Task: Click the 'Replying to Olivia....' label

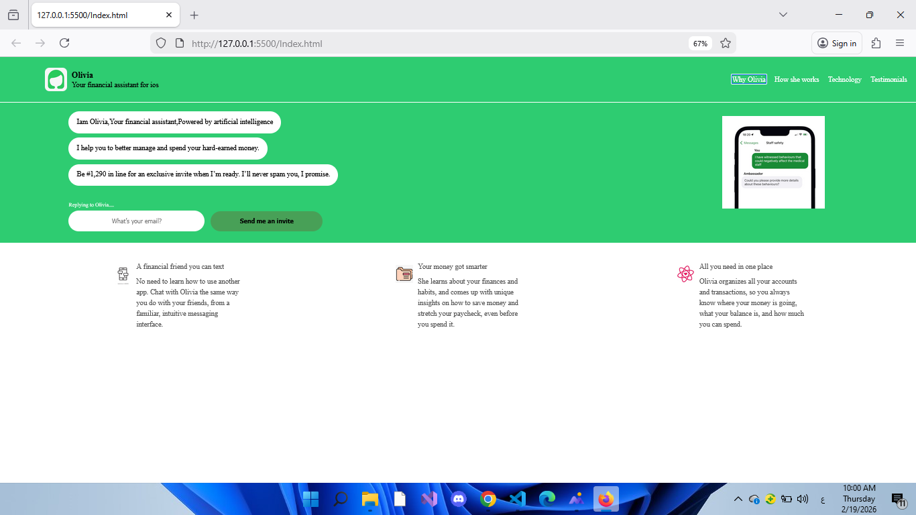Action: click(91, 205)
